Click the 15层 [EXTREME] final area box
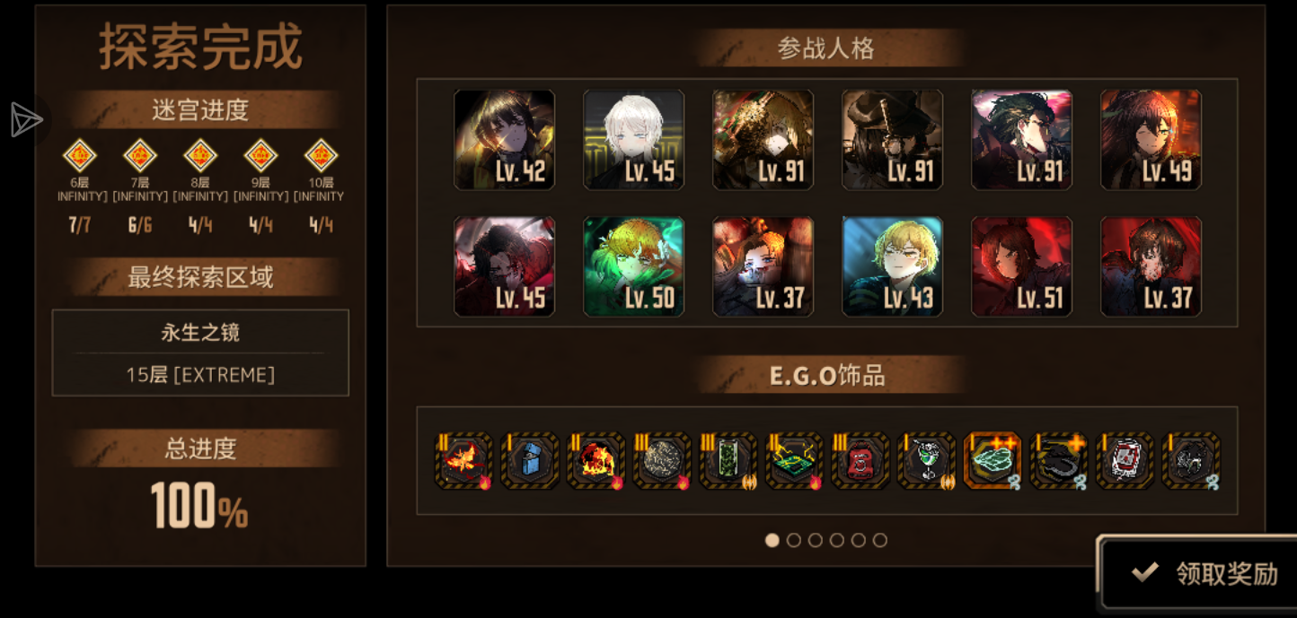The image size is (1297, 618). [x=200, y=353]
